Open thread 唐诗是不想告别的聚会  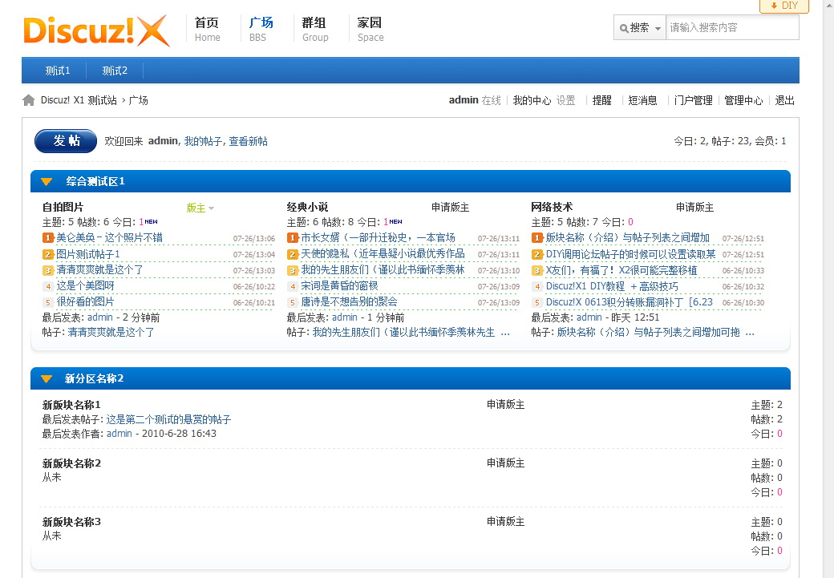coord(350,301)
